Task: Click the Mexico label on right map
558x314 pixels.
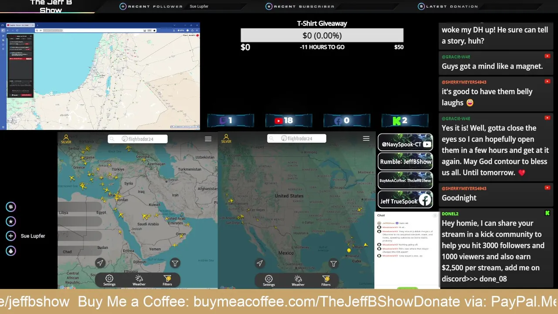Action: [x=286, y=253]
